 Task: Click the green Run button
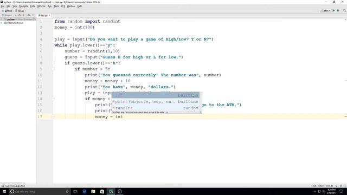[333, 11]
